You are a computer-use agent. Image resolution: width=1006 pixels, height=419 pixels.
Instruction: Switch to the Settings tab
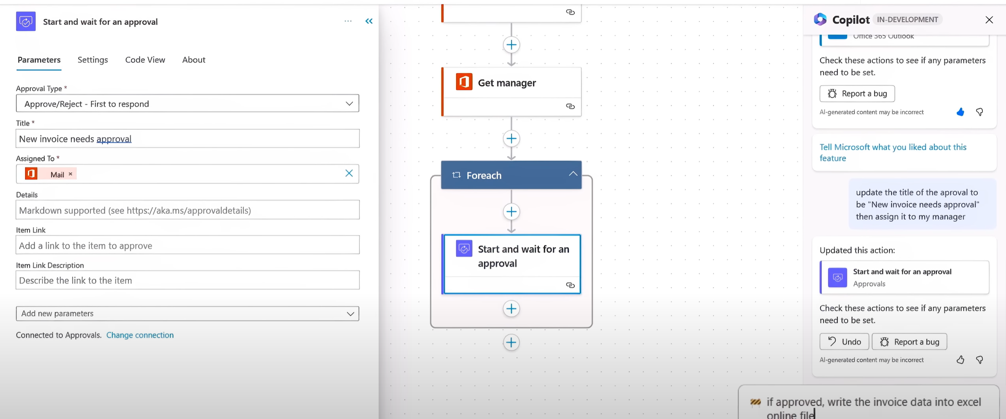coord(92,59)
